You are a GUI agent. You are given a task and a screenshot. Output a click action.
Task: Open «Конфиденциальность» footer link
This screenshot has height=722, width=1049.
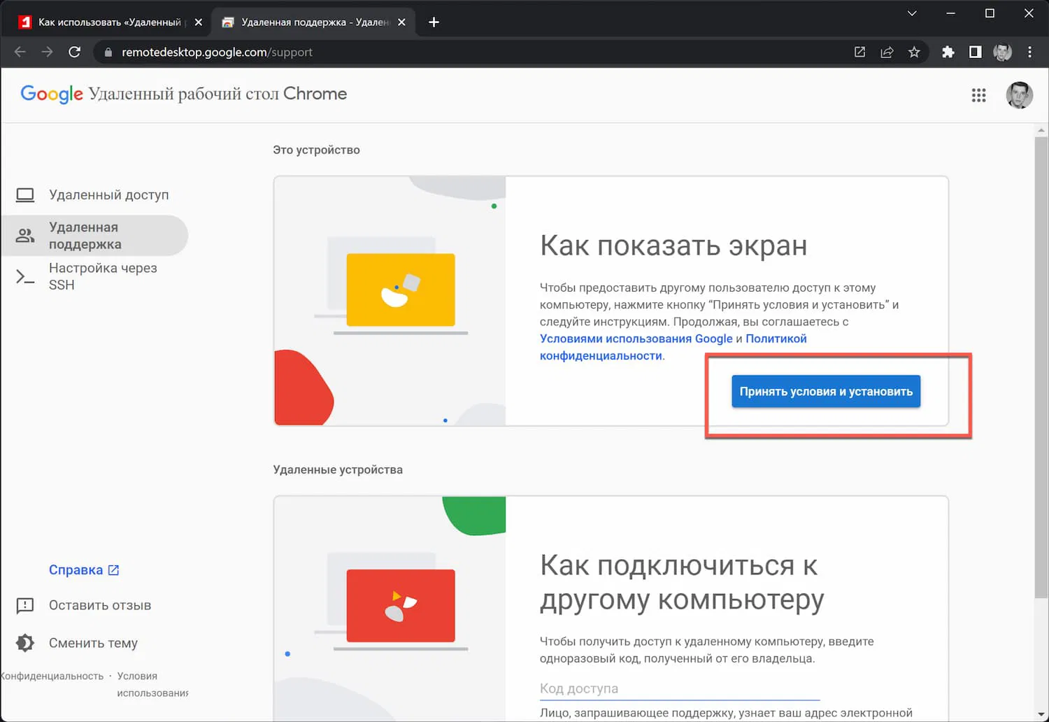(52, 676)
